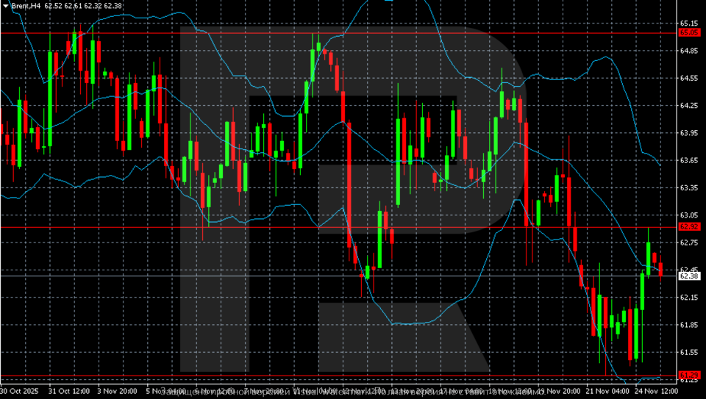Click the 3 Nov 20:00 time label
Viewport: 706px width, 399px height.
click(x=118, y=392)
